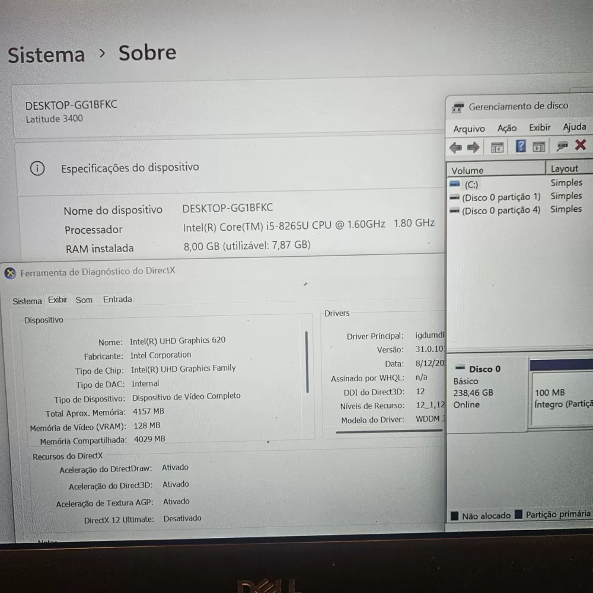The height and width of the screenshot is (593, 593).
Task: Click the Sistema breadcrumb link
Action: (x=46, y=55)
